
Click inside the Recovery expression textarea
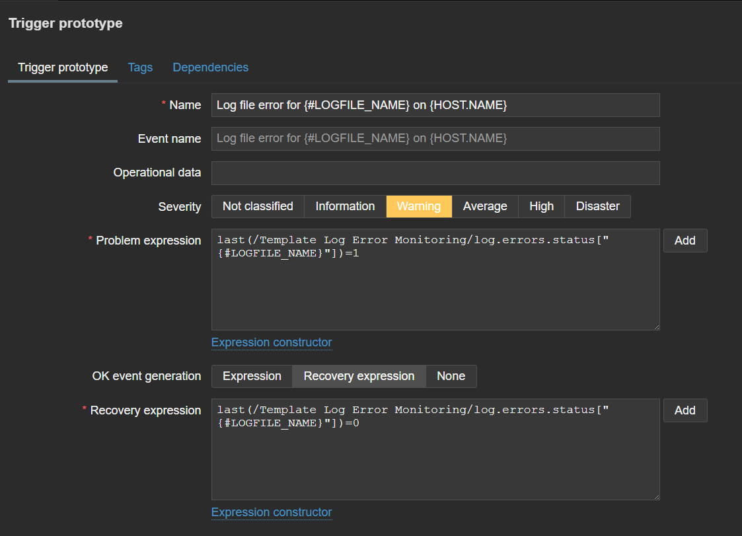(x=435, y=449)
